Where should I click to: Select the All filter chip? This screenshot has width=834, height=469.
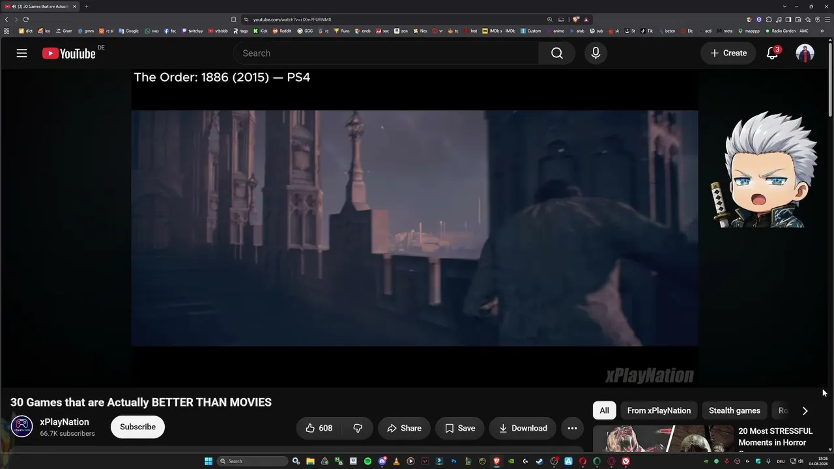pos(605,410)
